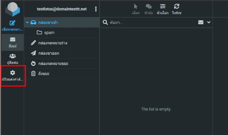228x135 pixels.
Task: Open the ถังขยะ trash folder
Action: (44, 73)
